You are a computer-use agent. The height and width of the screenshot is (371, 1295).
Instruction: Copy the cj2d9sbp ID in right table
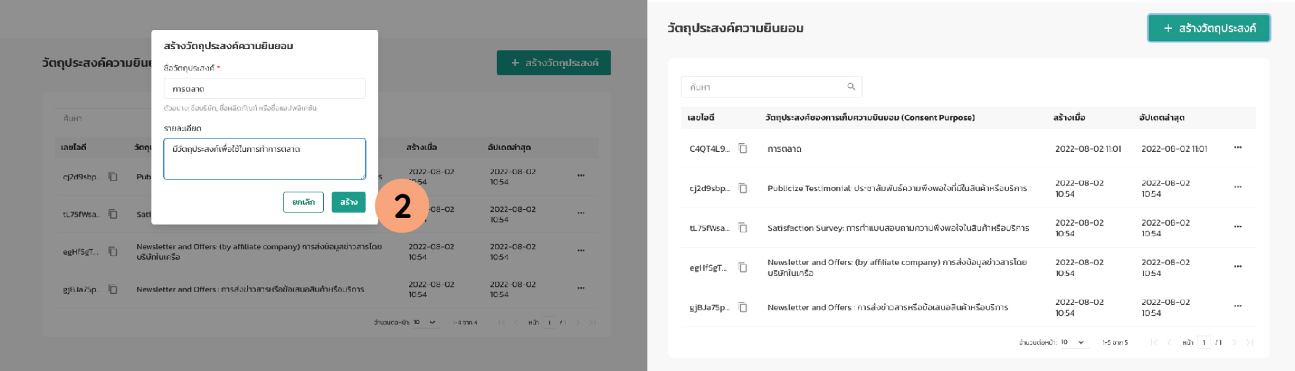coord(743,188)
